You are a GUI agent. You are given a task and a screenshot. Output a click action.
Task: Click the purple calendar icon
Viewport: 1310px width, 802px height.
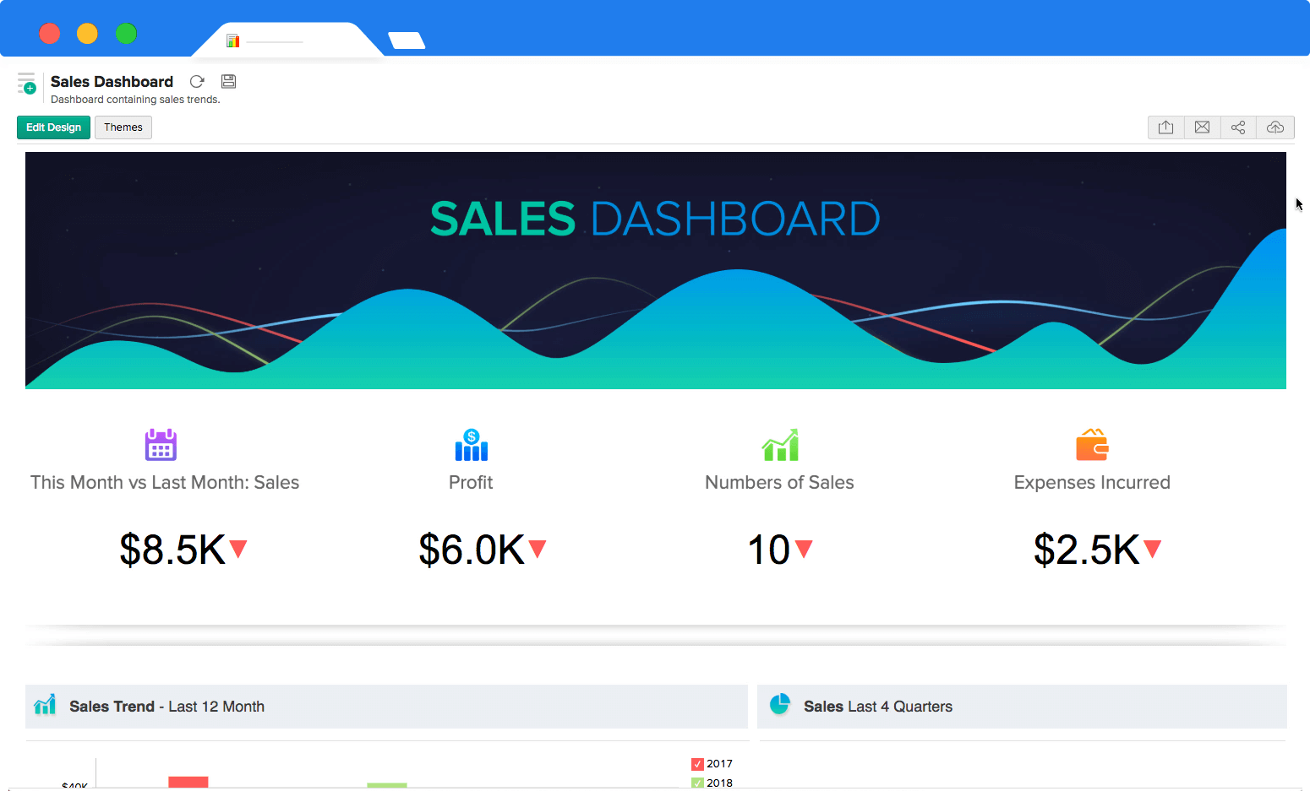(161, 444)
